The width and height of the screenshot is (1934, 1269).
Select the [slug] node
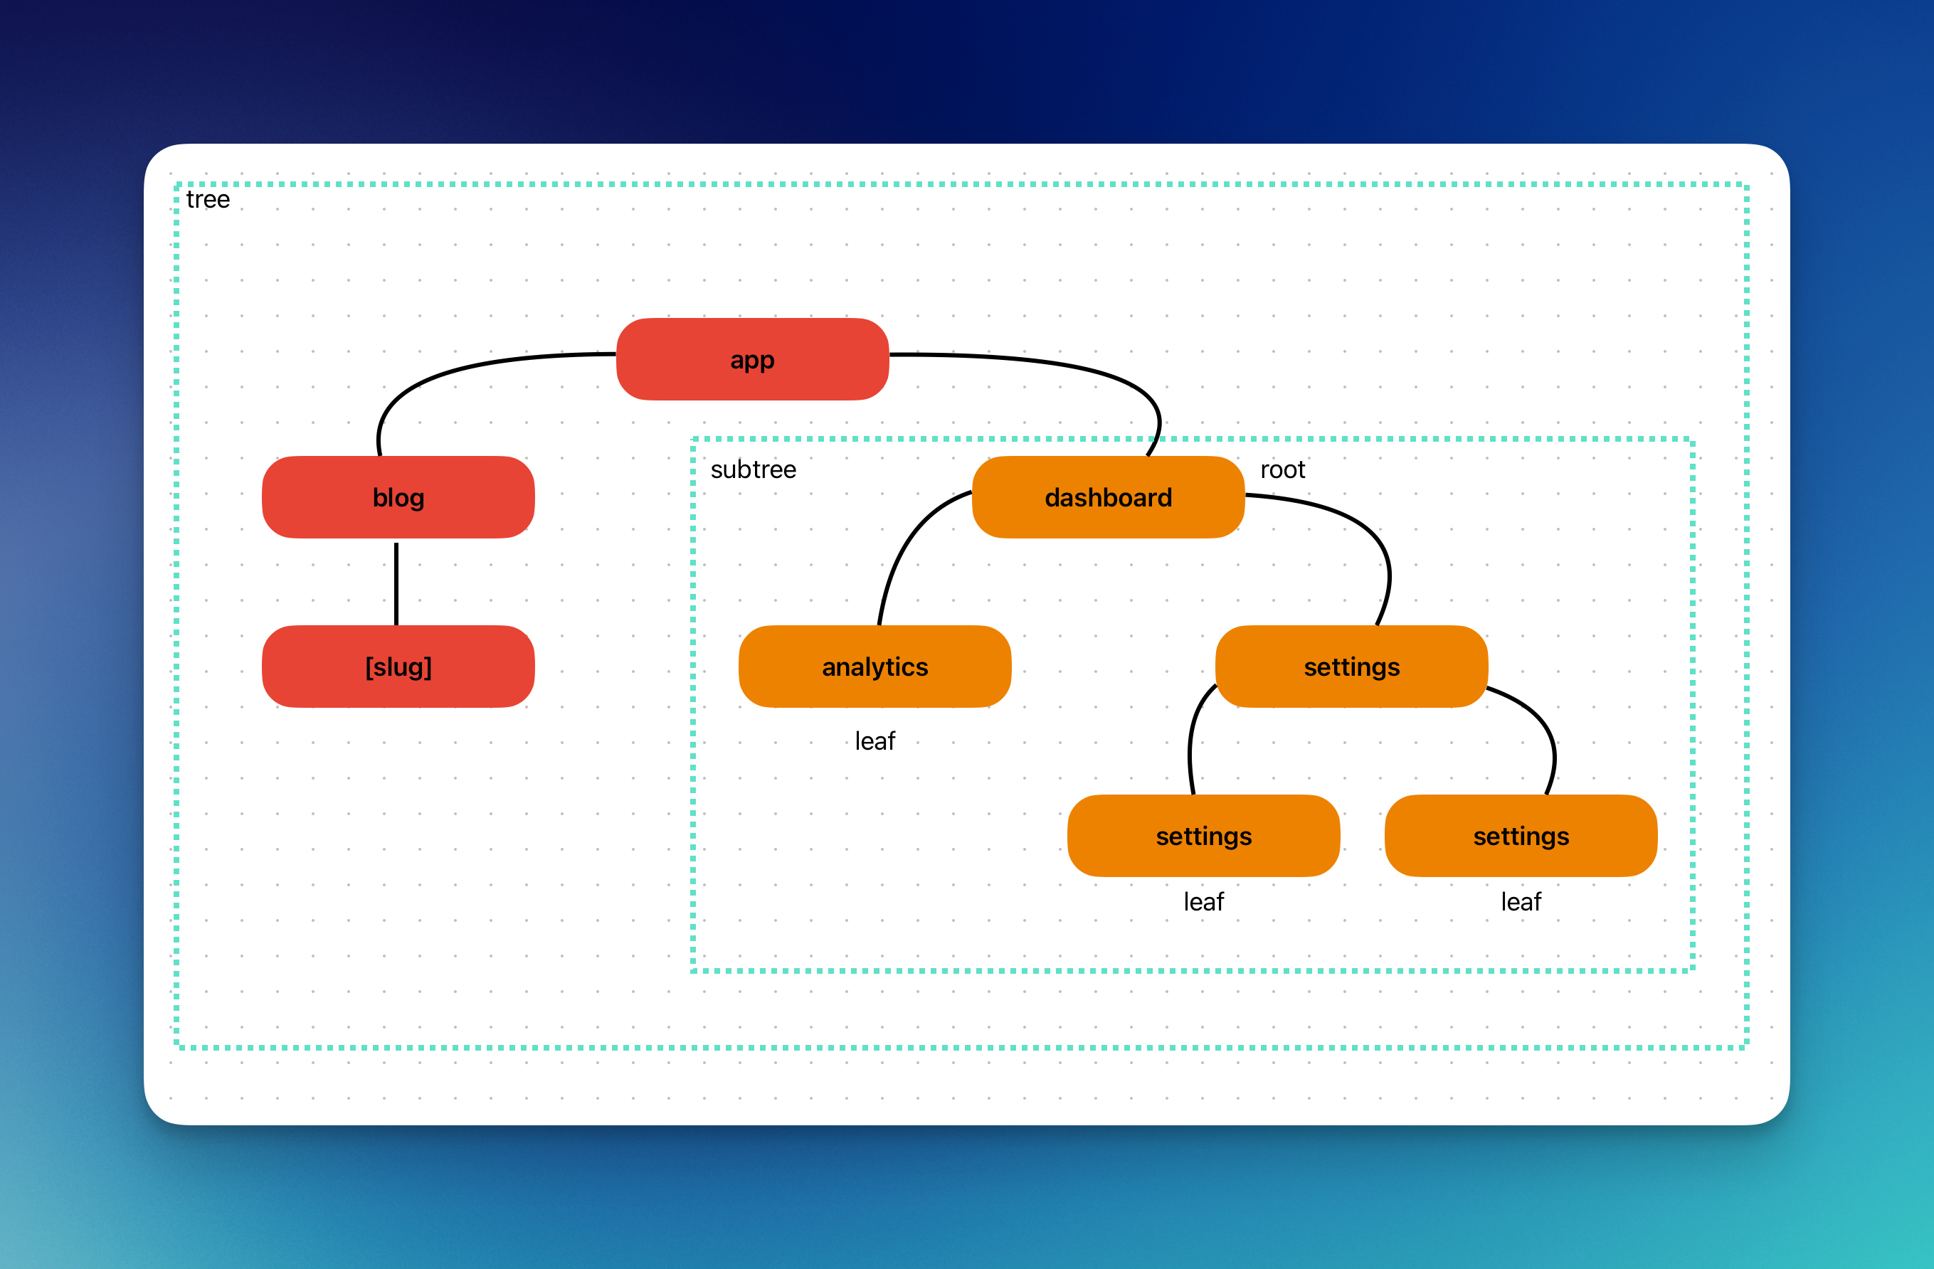pos(397,667)
